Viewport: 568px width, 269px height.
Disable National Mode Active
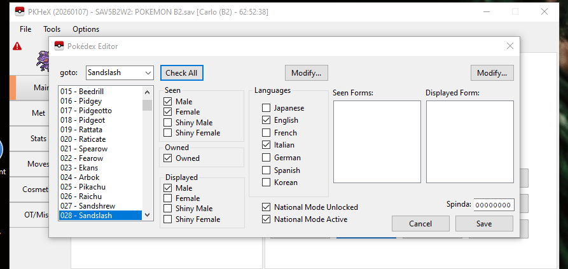[267, 219]
